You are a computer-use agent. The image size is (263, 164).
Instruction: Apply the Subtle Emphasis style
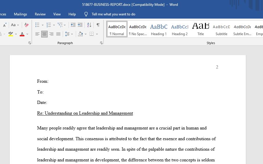(x=242, y=29)
